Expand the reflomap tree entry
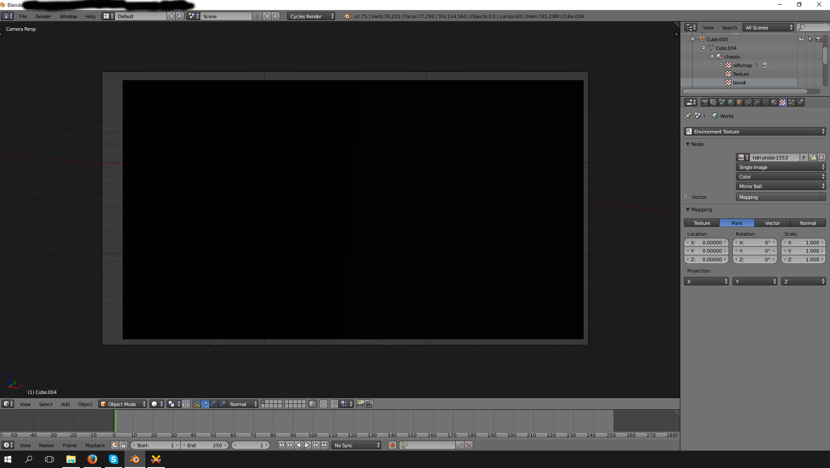Screen dimensions: 830x468 721,65
